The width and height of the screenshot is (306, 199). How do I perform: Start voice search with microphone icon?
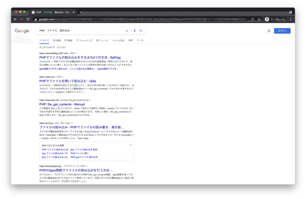135,31
